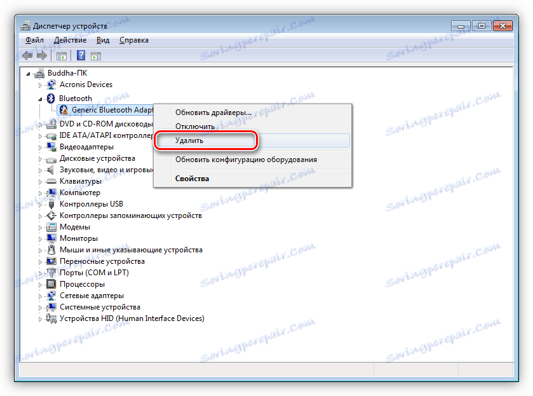This screenshot has height=396, width=533.
Task: Click the DVD и CD-ROM дисководы icon
Action: (x=51, y=124)
